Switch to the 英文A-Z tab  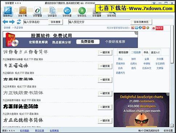(155, 52)
